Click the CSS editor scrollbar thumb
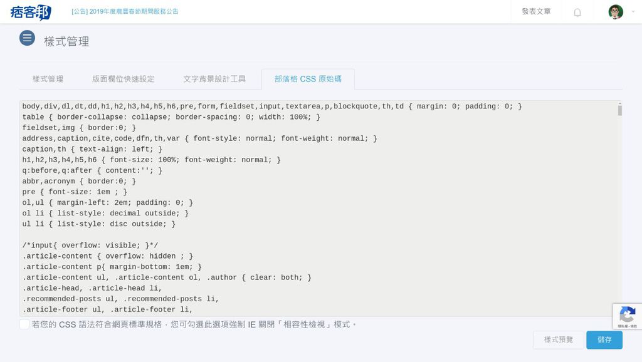 click(619, 111)
